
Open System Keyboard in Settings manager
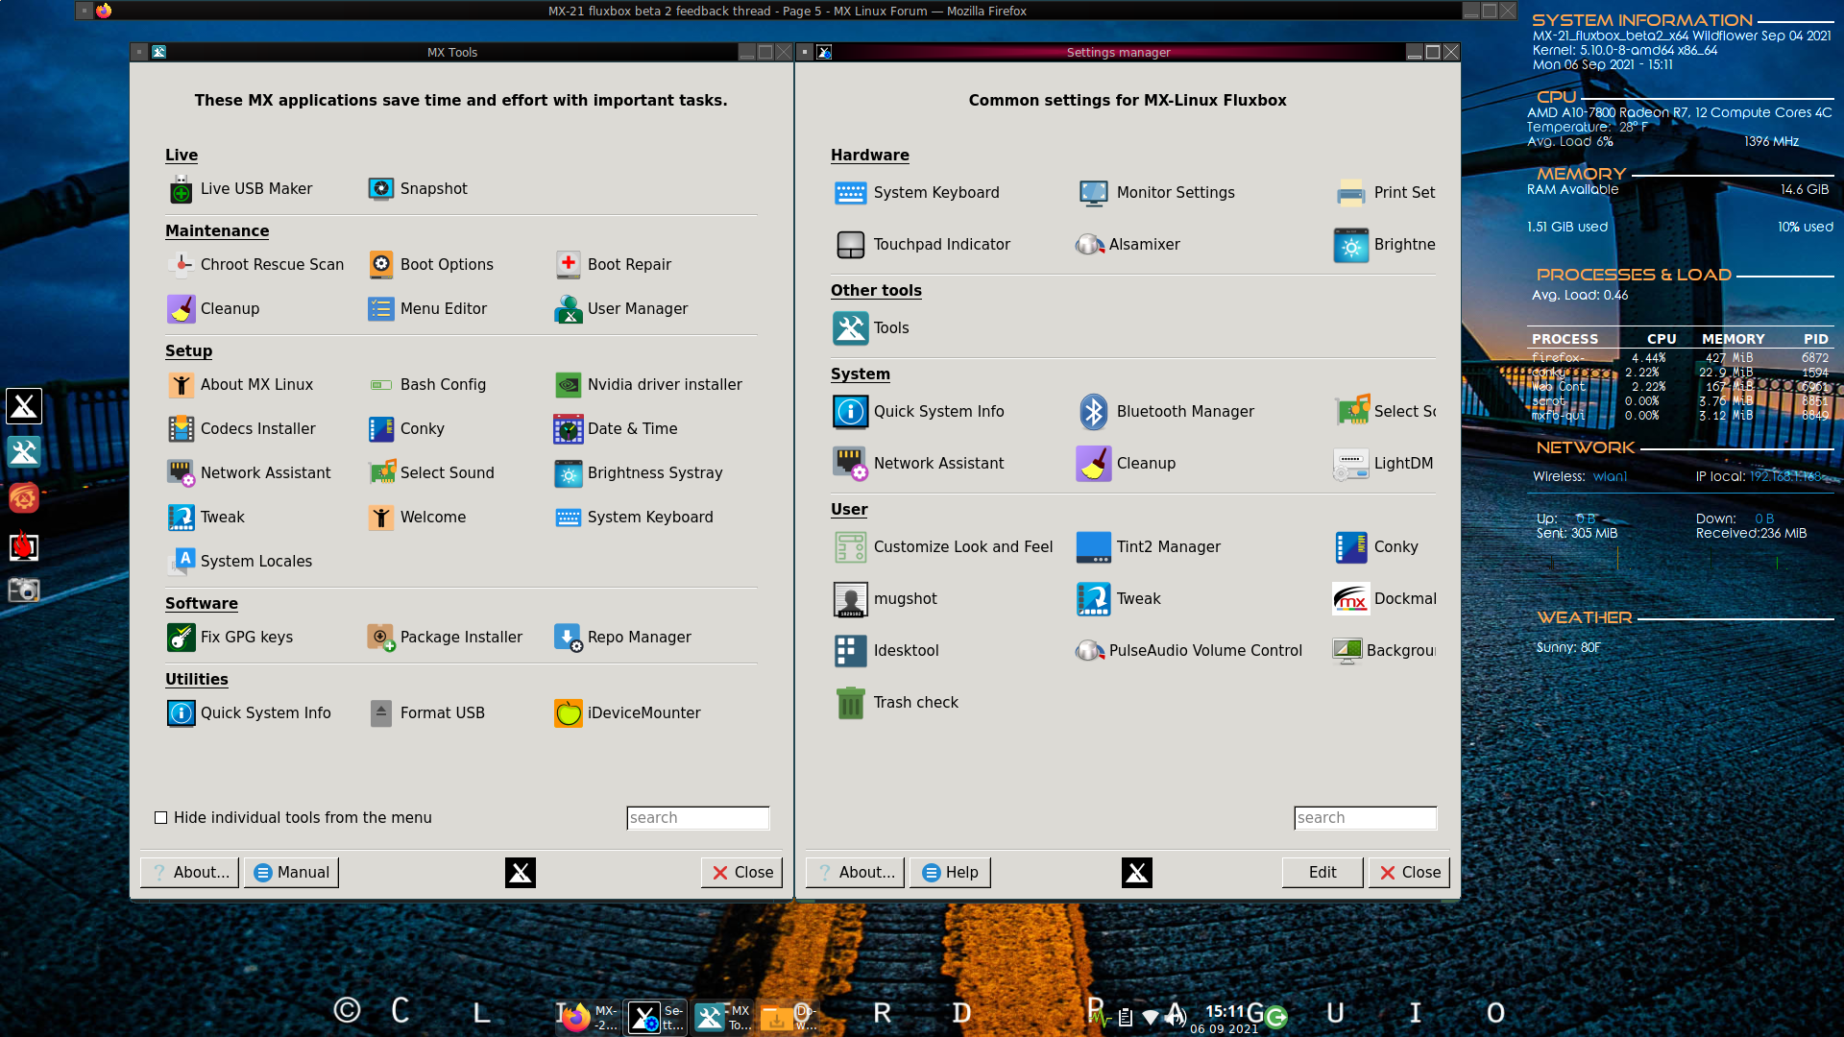917,192
